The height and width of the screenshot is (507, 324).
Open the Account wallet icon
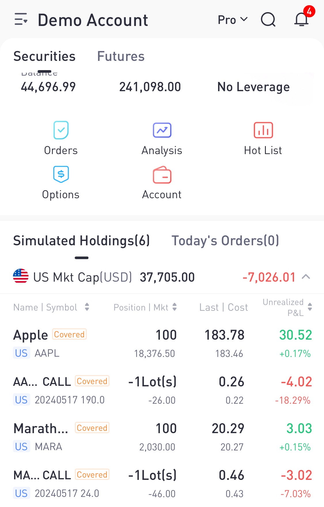[162, 175]
